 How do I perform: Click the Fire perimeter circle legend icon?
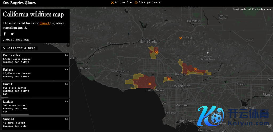coord(136,3)
